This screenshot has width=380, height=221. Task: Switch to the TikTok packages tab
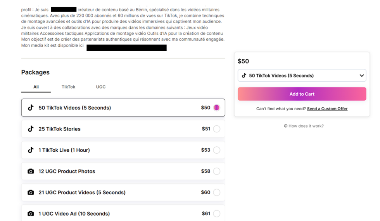pos(68,87)
